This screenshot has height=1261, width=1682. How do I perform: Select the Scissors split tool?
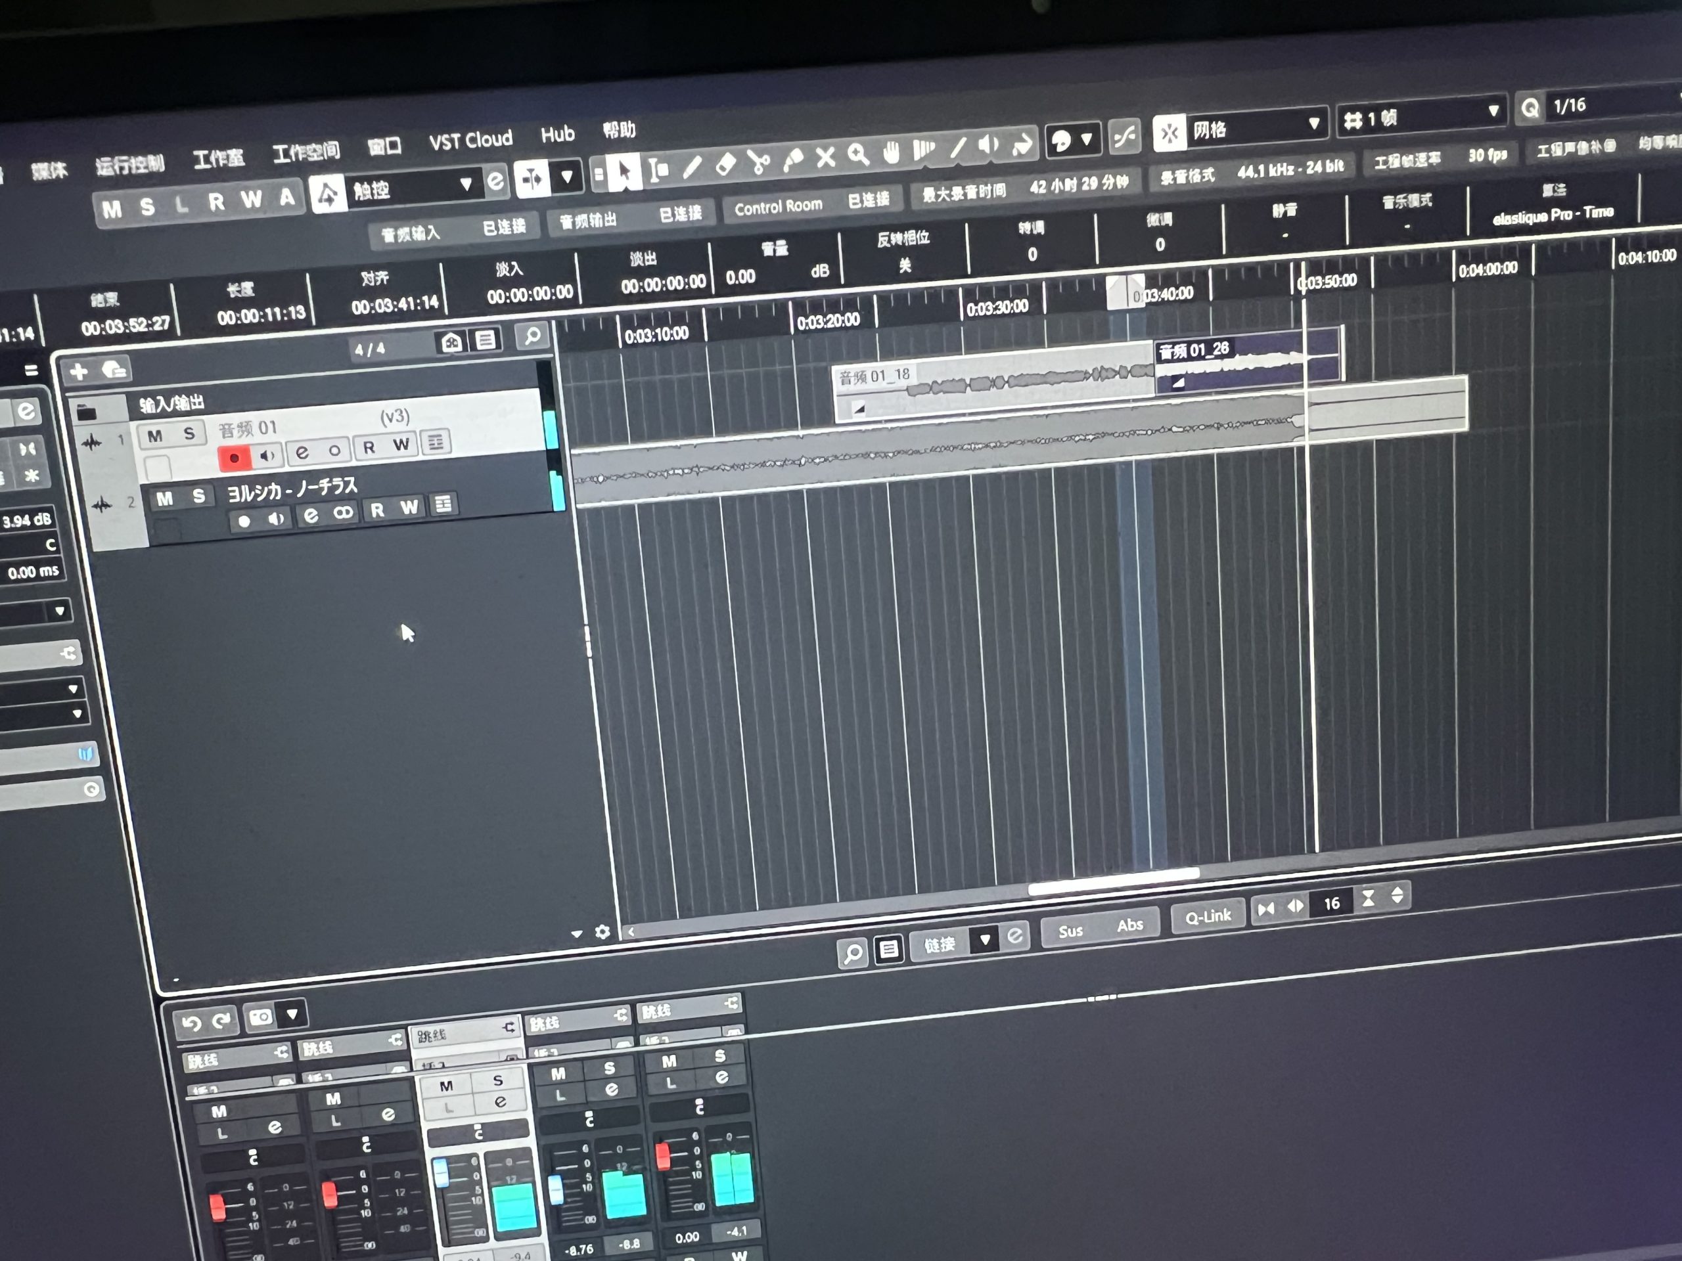pyautogui.click(x=758, y=163)
